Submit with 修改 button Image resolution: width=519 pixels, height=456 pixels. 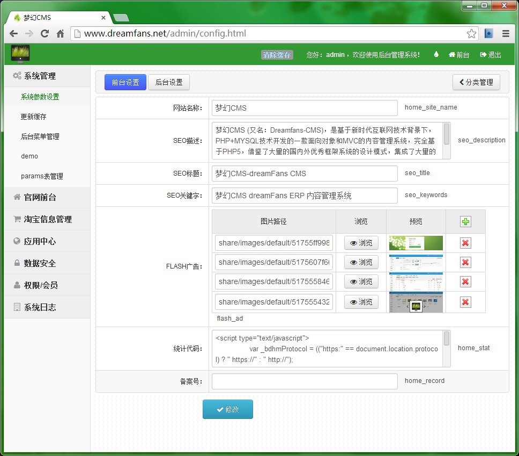pos(228,409)
